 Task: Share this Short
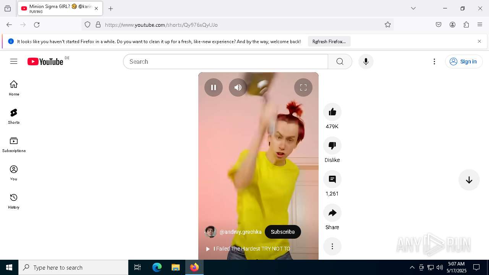coord(332,213)
